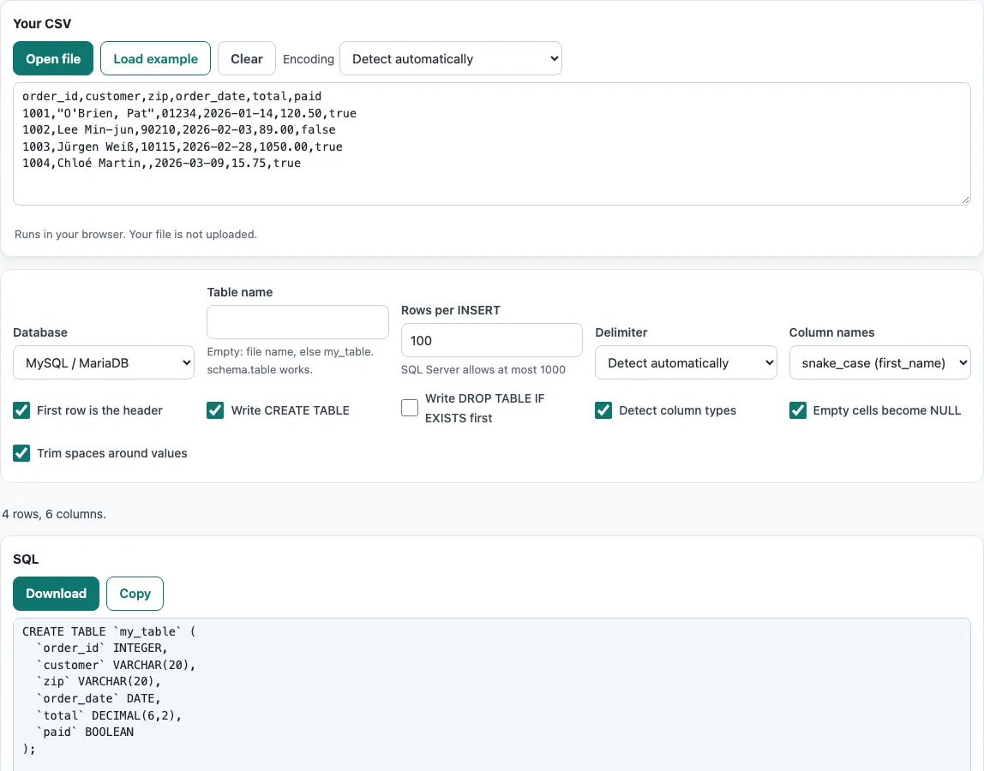Click the `zip` VARCHAR(20) line
984x771 pixels.
click(x=99, y=681)
